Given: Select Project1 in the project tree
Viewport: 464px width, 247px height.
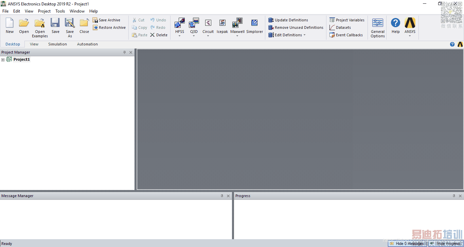Looking at the screenshot, I should pos(22,59).
